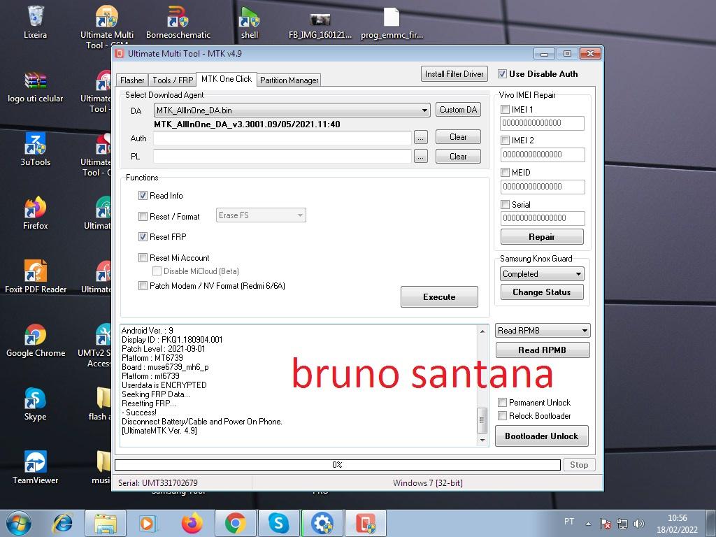Open Google Chrome from the taskbar

pos(235,523)
